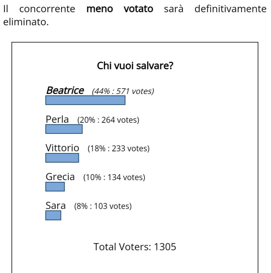Click the Vittorio poll option name

pos(62,148)
